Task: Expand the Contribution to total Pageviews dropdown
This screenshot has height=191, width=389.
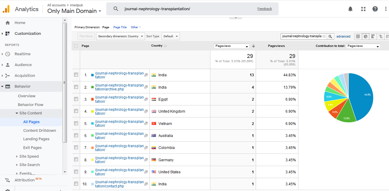Action: click(x=363, y=46)
